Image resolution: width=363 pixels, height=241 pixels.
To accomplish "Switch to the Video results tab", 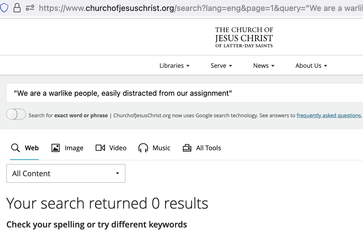I will [111, 148].
